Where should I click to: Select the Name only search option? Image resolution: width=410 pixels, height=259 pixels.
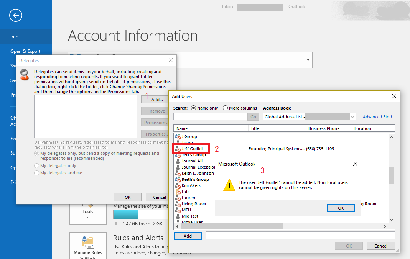tap(194, 108)
